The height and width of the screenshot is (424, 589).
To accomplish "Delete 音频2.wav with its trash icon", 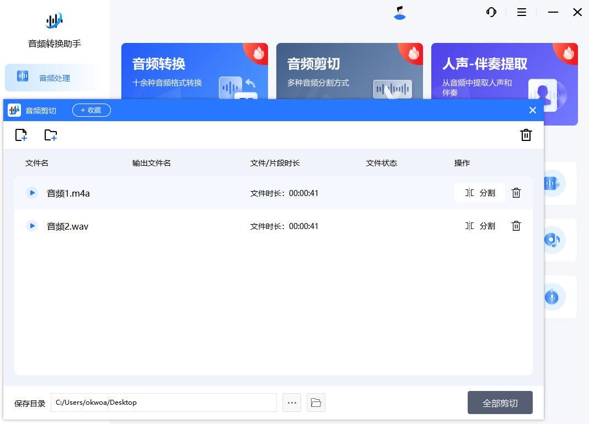I will (516, 226).
